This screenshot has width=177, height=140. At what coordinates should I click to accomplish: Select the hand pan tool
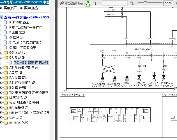point(88,3)
